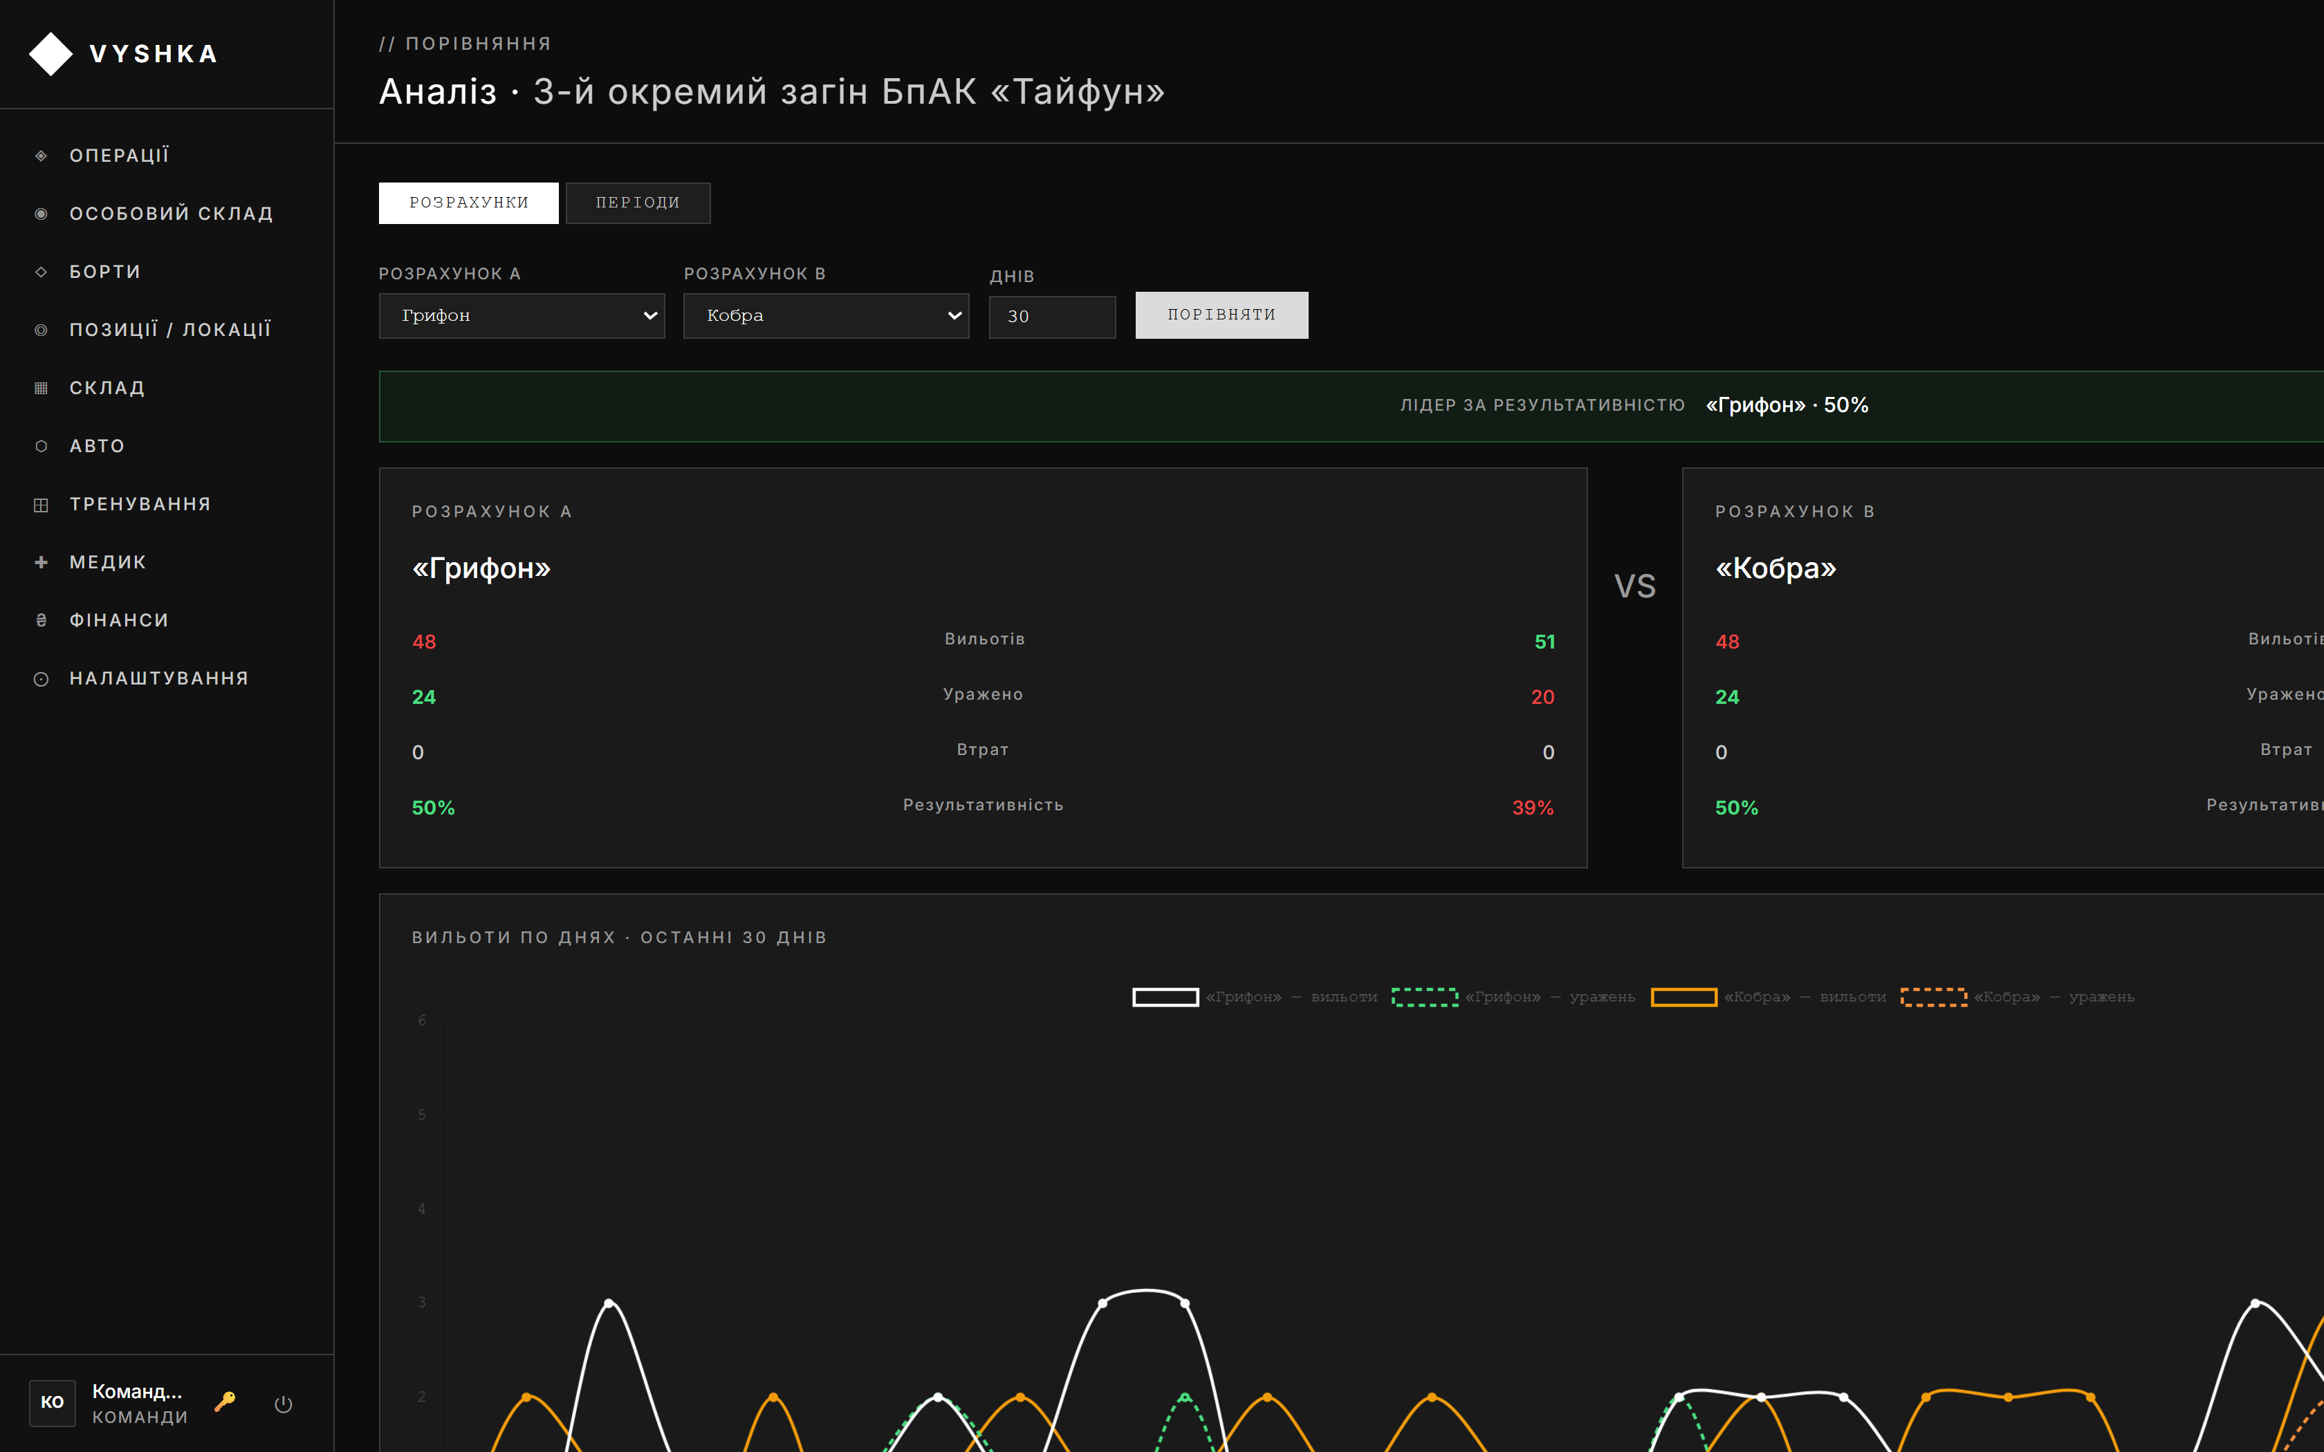Click the «Грифон» · 50% leader banner text
Screen dimensions: 2324x1452
point(1787,405)
